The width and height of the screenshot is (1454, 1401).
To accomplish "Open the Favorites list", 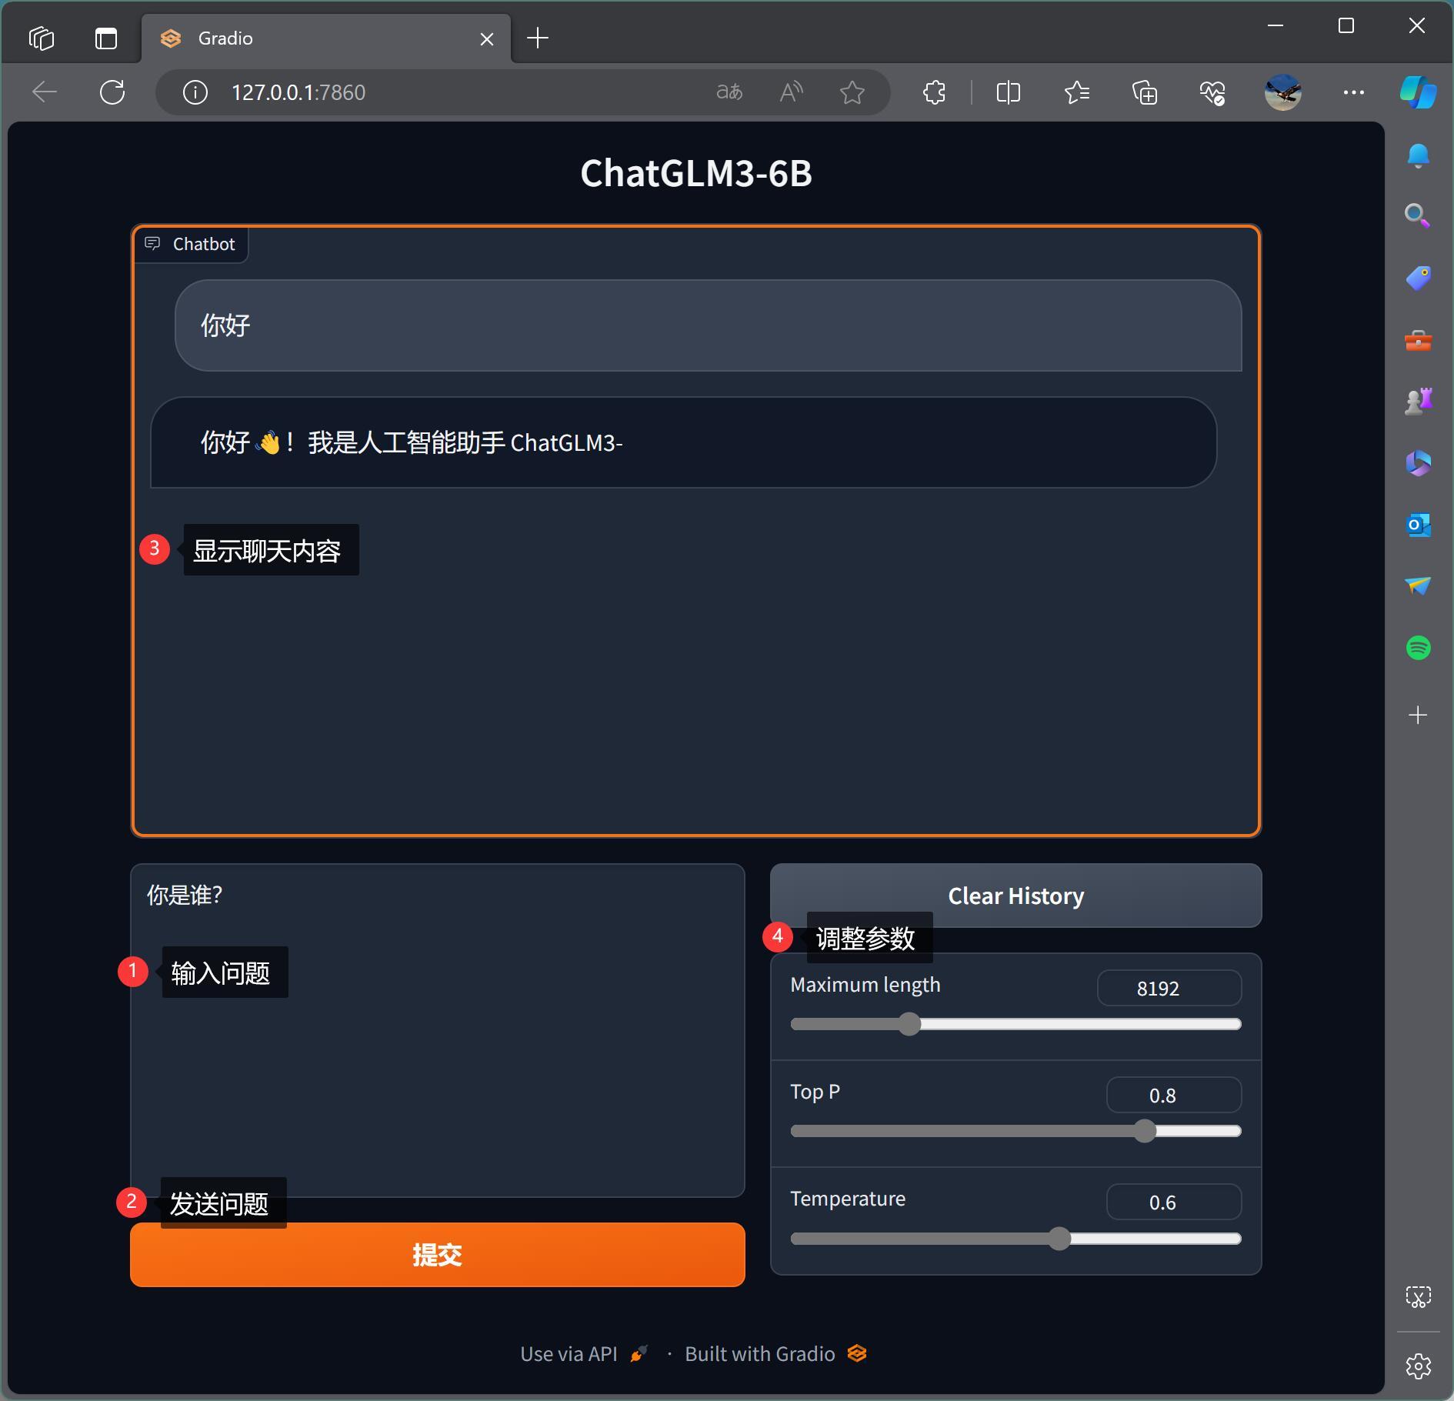I will coord(1077,92).
